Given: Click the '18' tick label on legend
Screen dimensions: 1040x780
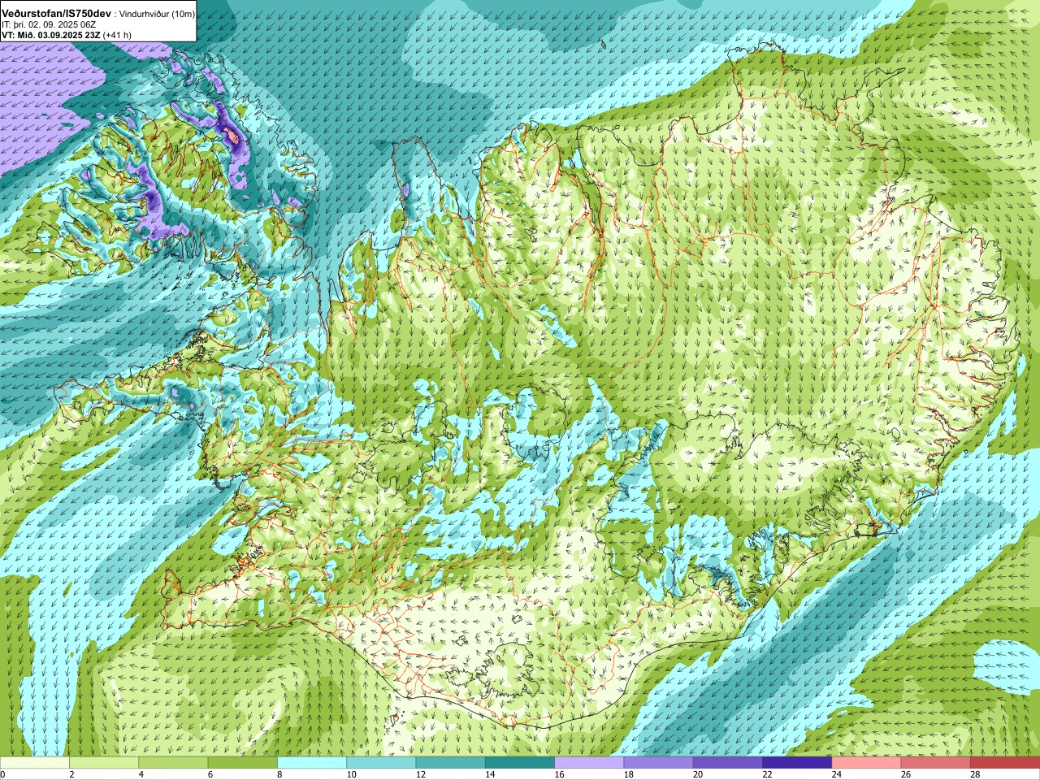Looking at the screenshot, I should point(629,774).
